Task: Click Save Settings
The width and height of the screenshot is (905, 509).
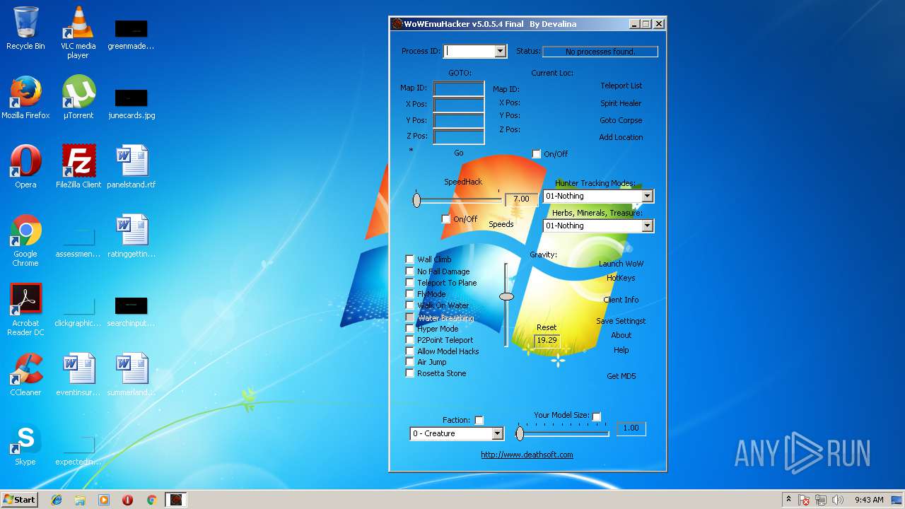Action: point(621,321)
